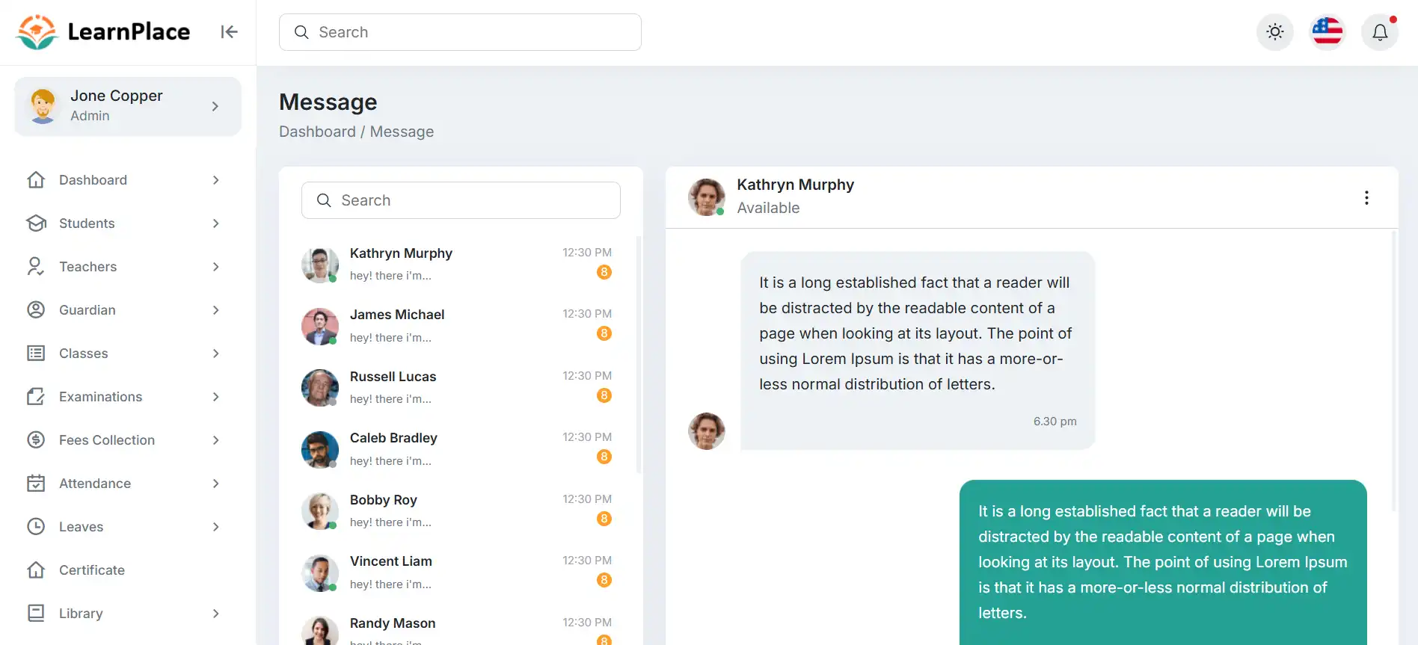Click Kathryn Murphy's chat header avatar
Screen dimensions: 1418x645
click(707, 197)
